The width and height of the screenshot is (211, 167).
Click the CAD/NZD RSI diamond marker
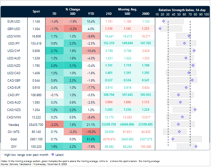click(x=195, y=110)
